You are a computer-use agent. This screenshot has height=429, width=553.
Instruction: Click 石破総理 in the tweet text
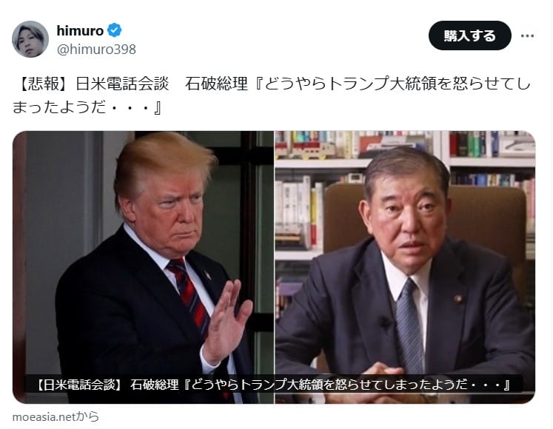(217, 84)
